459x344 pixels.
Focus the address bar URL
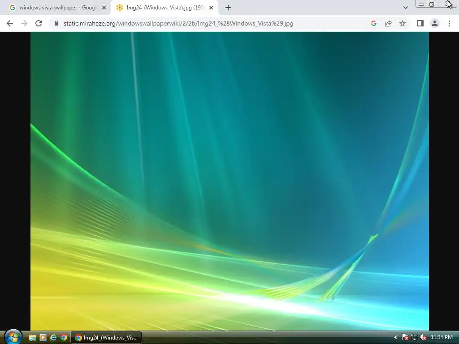click(178, 23)
